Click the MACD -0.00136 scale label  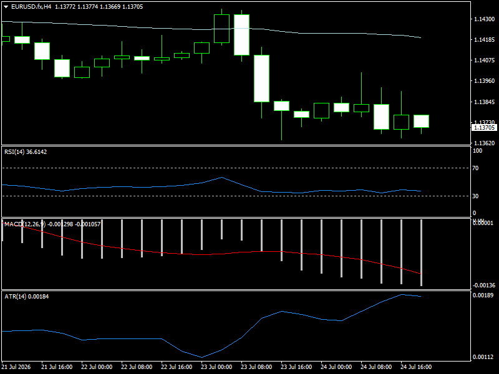[x=484, y=285]
